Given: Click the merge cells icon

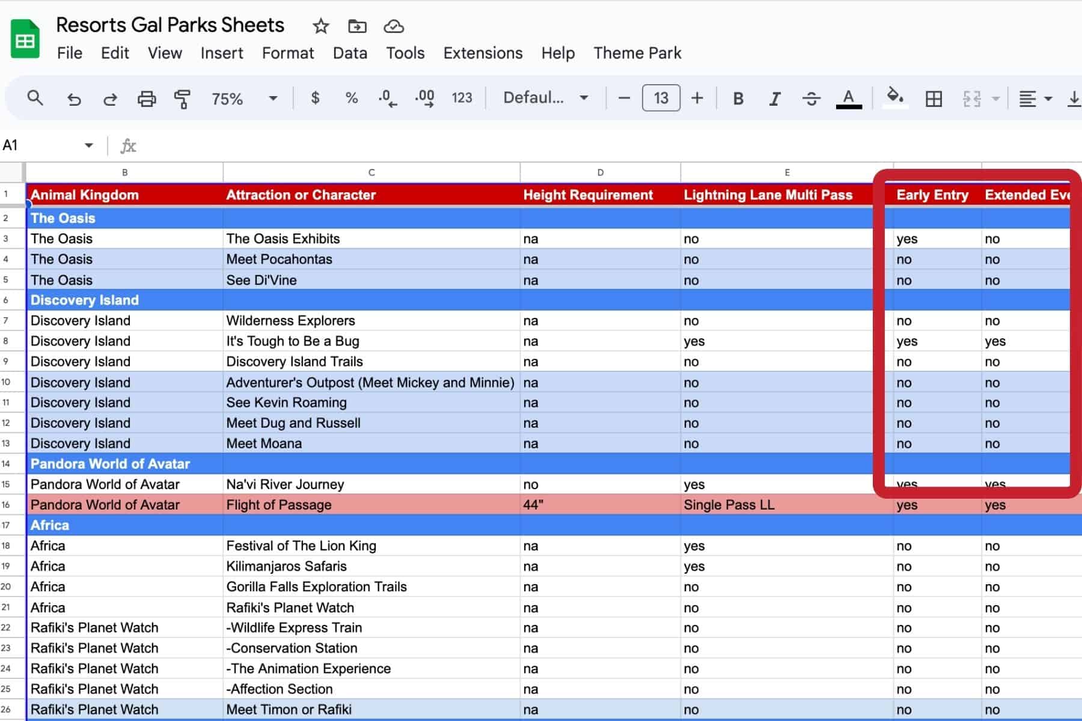Looking at the screenshot, I should point(971,99).
